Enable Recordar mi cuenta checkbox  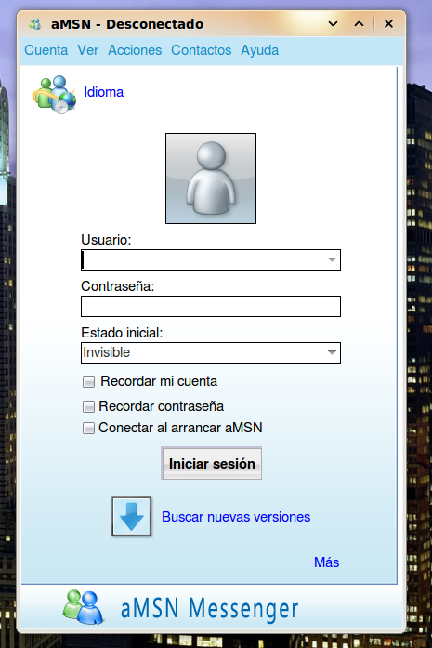pos(88,381)
